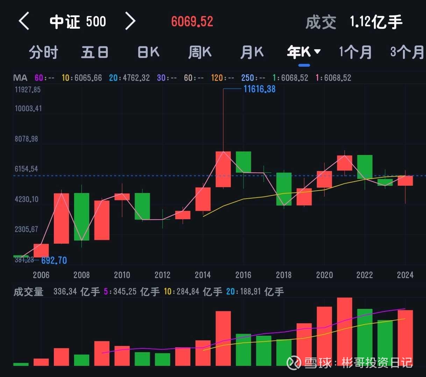Viewport: 426px width, 377px height.
Task: Tap the 中证 500 index title
Action: pos(78,22)
